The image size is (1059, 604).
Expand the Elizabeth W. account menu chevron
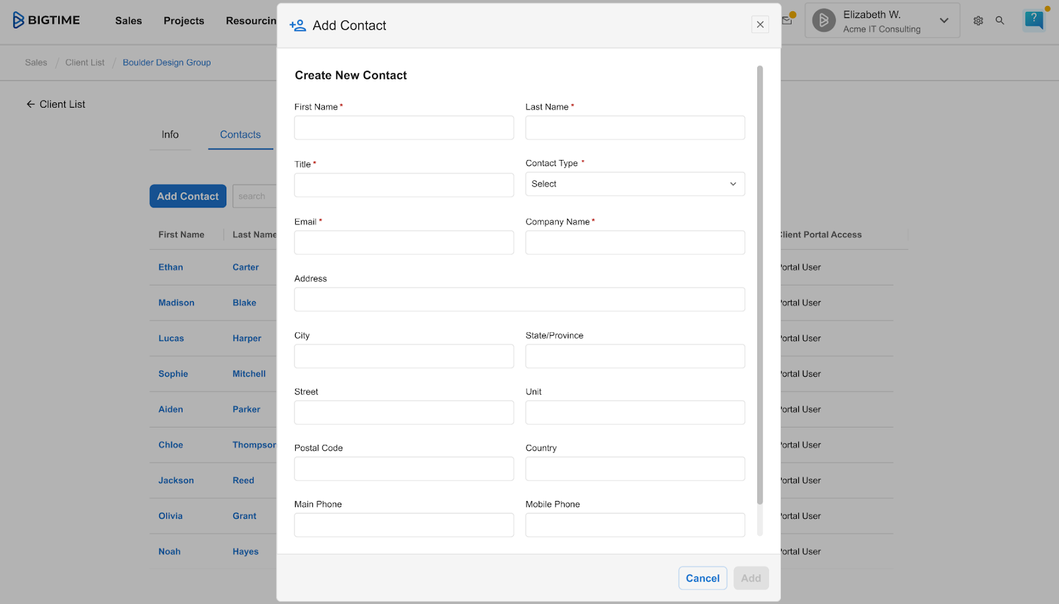coord(944,20)
